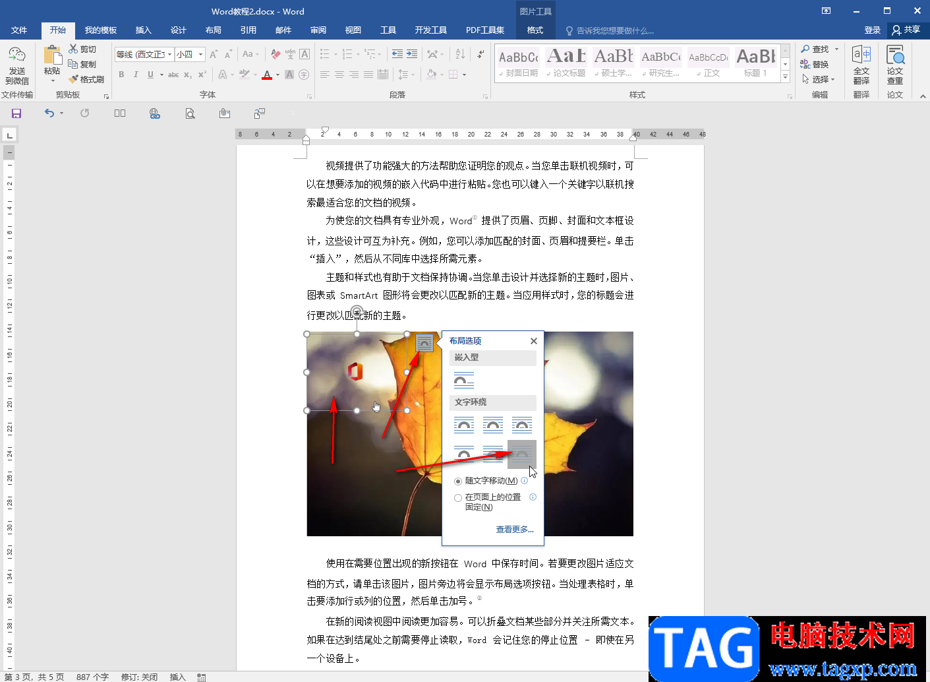The width and height of the screenshot is (930, 682).
Task: Close the Layout Options (布局选项) popup
Action: tap(534, 341)
